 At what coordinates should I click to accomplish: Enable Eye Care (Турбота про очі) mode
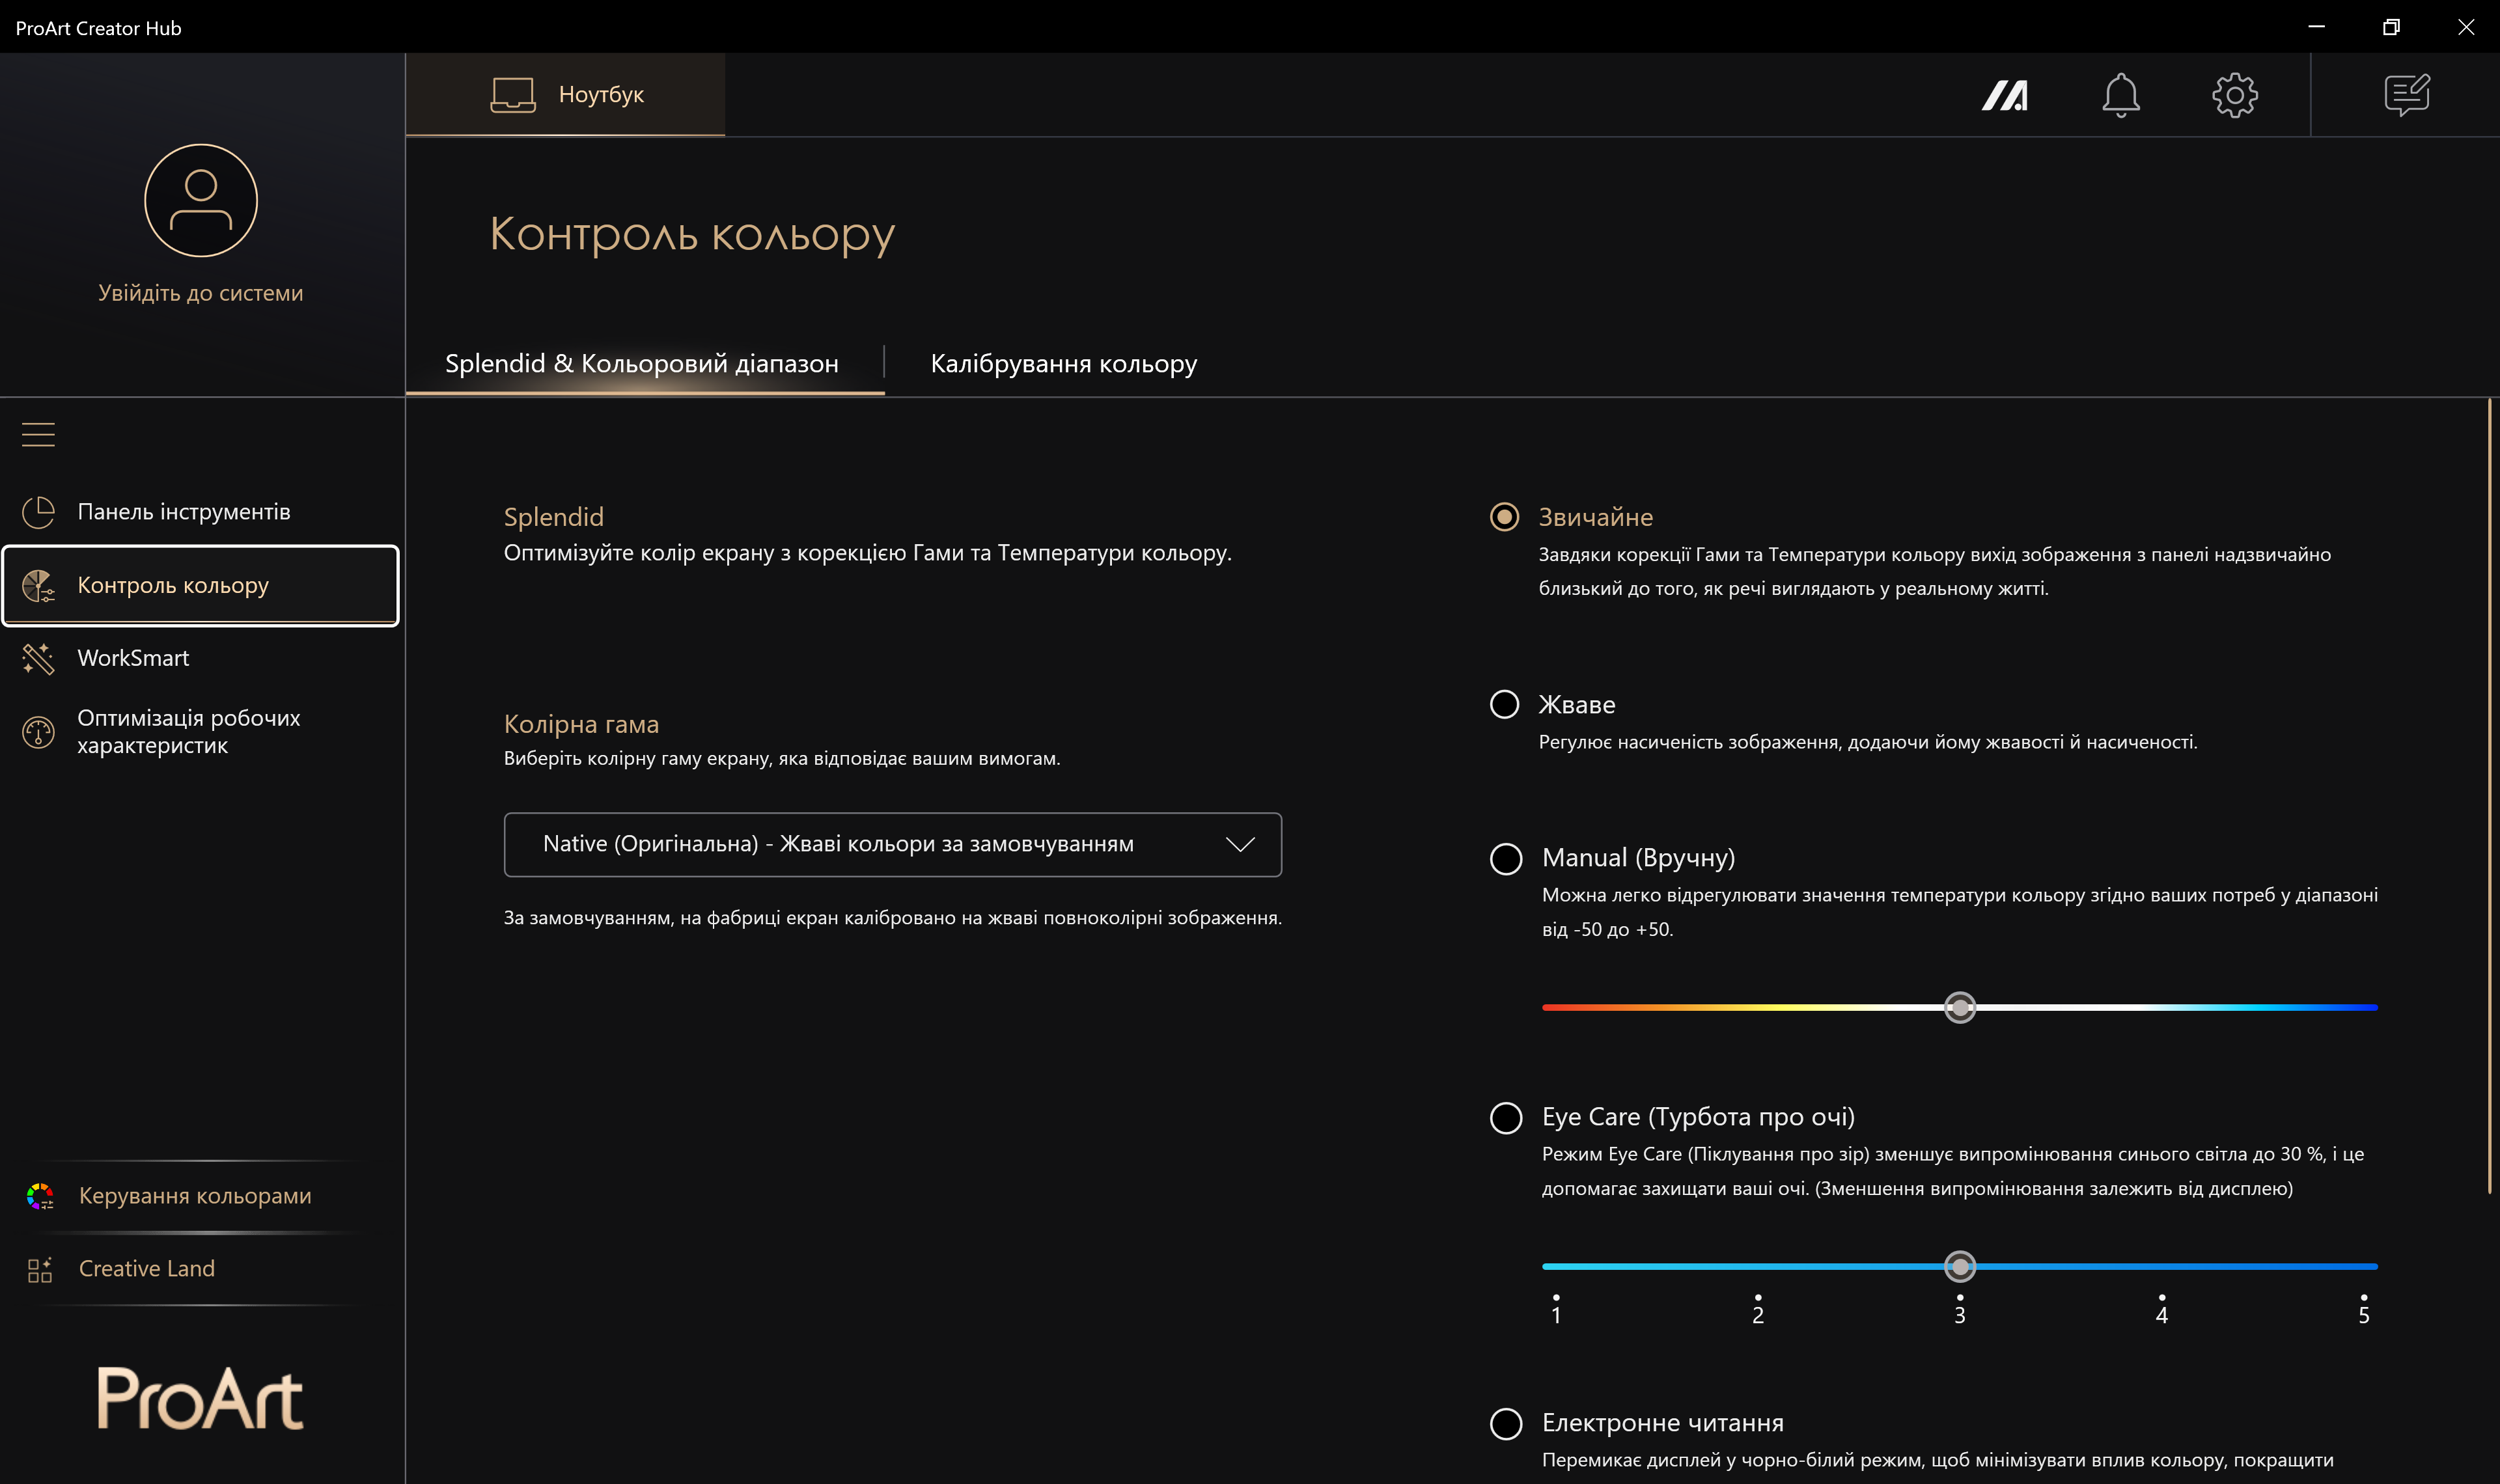1505,1117
